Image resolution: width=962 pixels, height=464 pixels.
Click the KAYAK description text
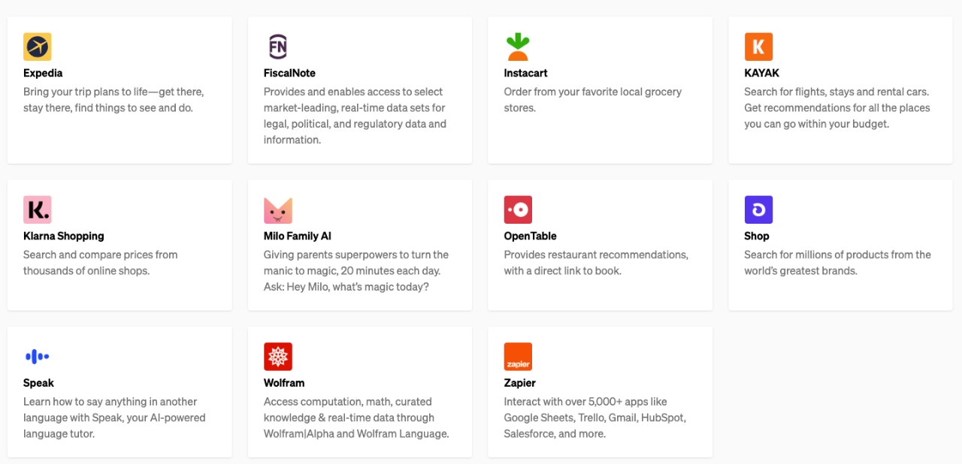[x=836, y=108]
